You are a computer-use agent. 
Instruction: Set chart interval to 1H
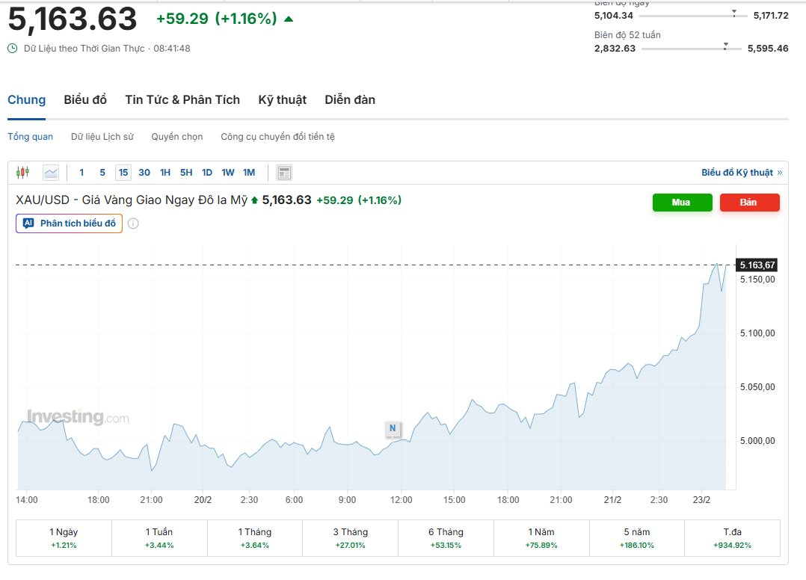click(x=165, y=173)
